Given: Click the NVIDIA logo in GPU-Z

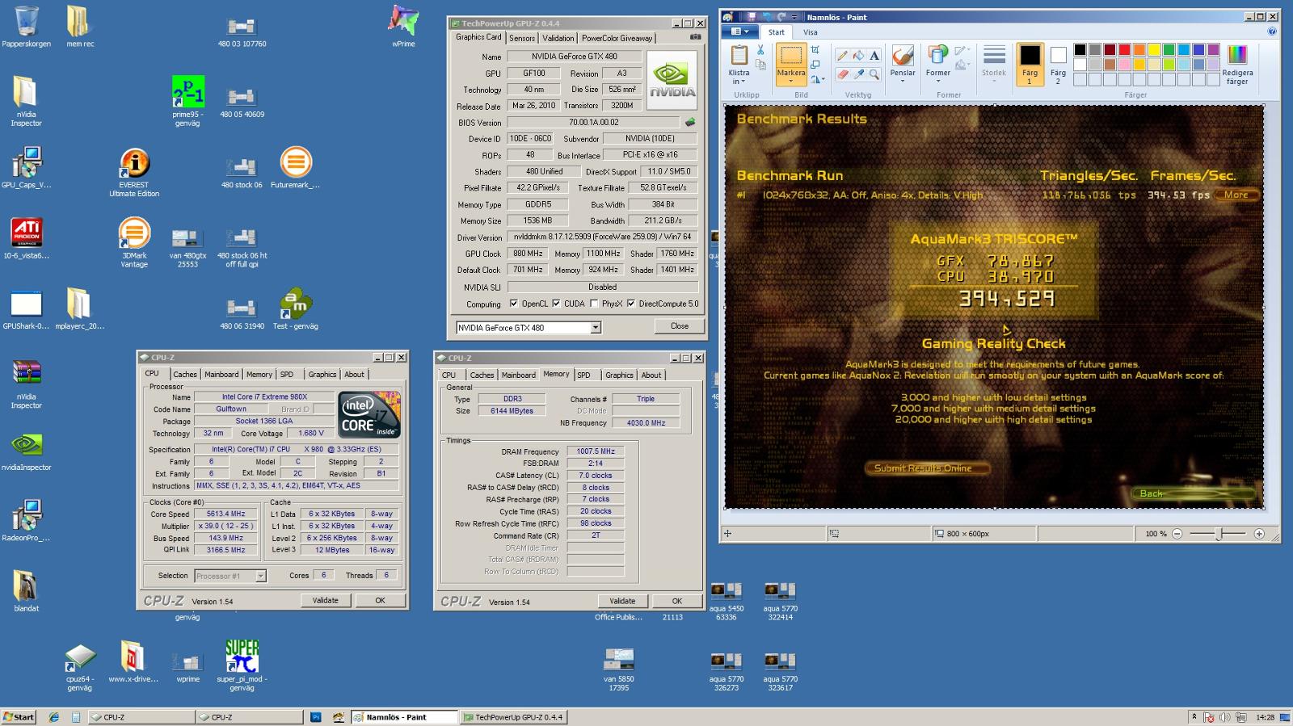Looking at the screenshot, I should coord(672,81).
